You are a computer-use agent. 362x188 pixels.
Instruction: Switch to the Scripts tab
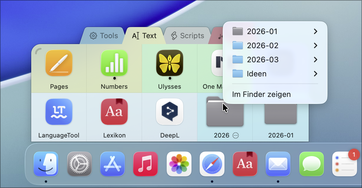click(x=187, y=36)
